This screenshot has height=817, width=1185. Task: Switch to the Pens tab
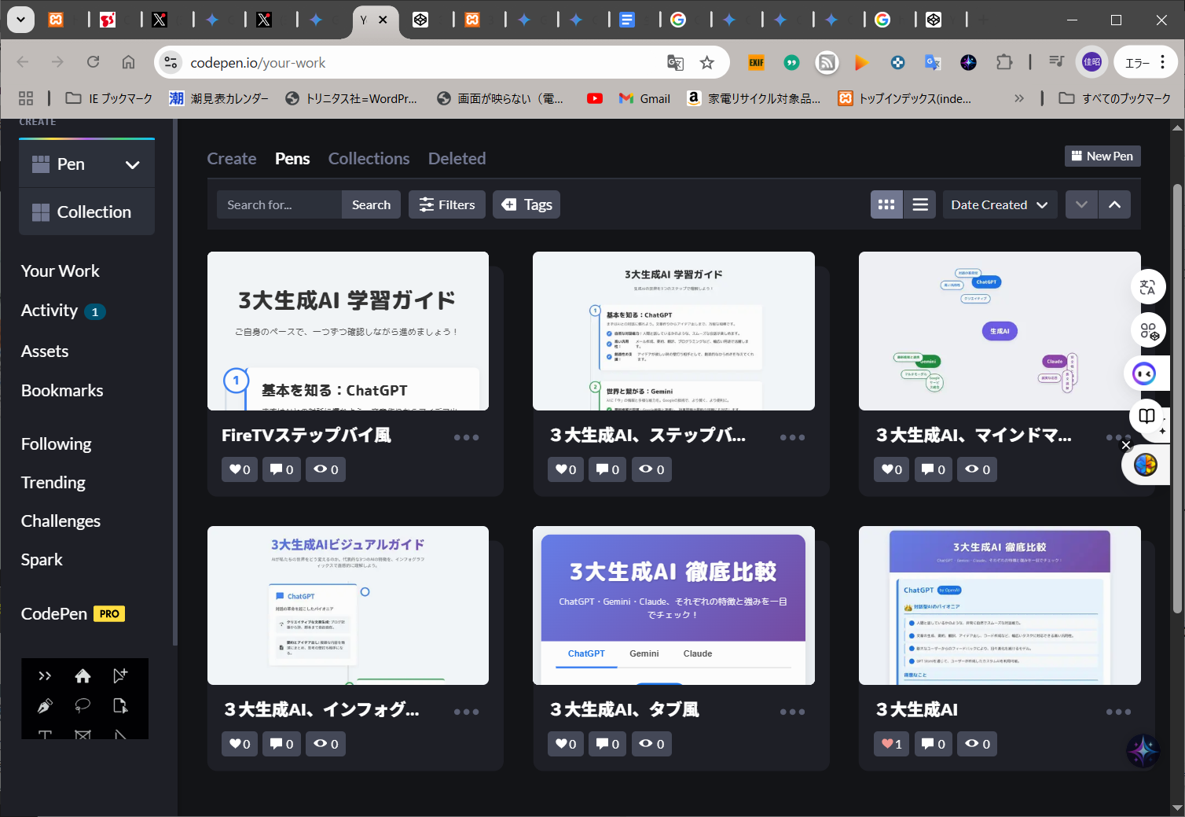292,159
